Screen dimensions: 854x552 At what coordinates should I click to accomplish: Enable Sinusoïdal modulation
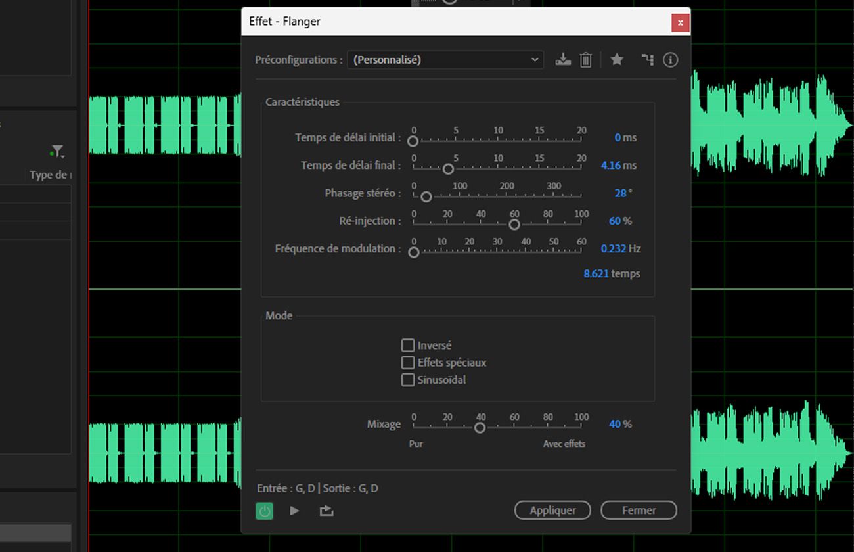[408, 380]
